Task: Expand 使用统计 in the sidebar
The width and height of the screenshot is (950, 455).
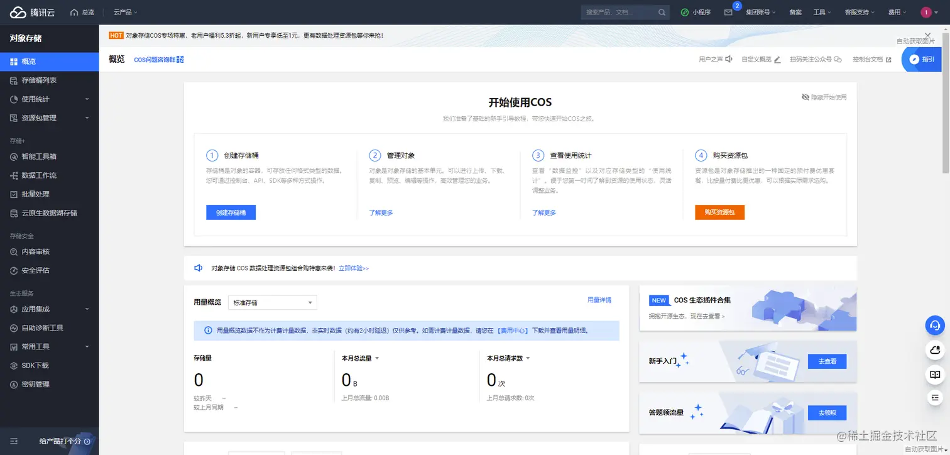Action: pos(50,99)
